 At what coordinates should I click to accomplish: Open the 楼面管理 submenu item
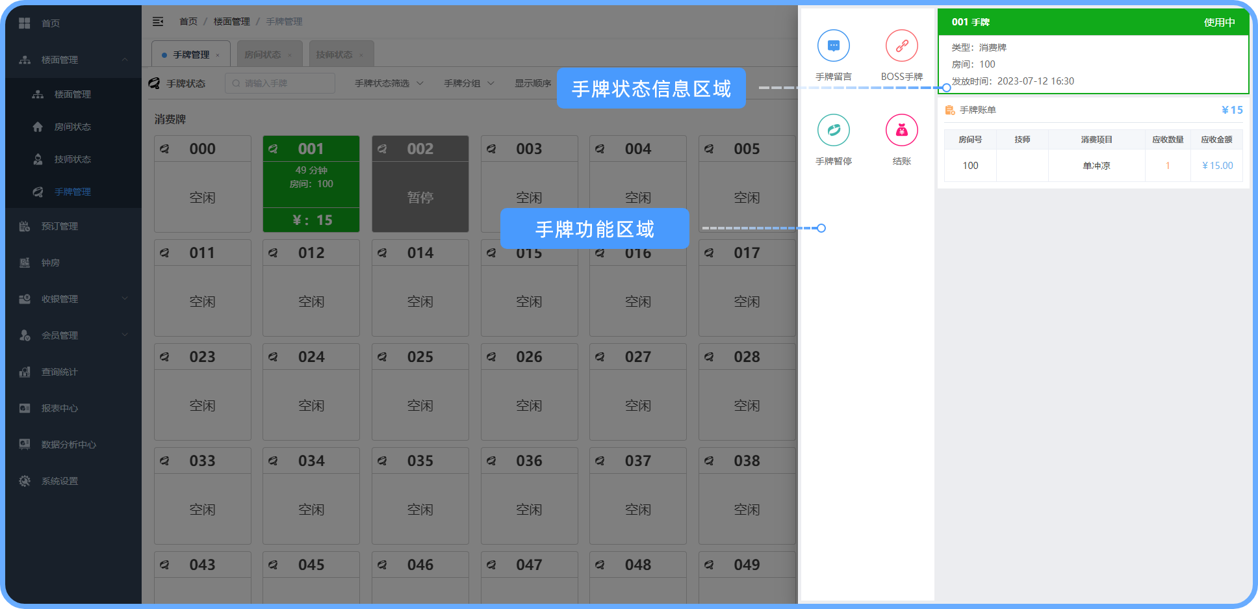73,94
